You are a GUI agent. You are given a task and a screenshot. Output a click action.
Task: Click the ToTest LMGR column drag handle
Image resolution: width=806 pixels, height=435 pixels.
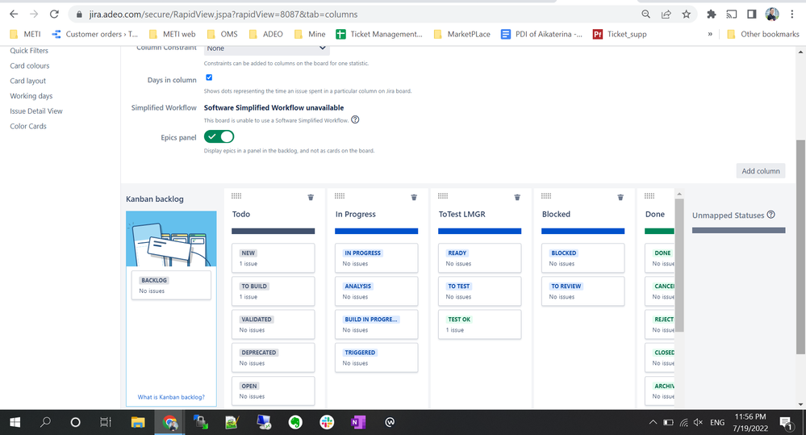click(x=443, y=196)
